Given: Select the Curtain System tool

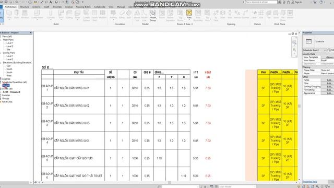Looking at the screenshot, I should tap(86, 15).
